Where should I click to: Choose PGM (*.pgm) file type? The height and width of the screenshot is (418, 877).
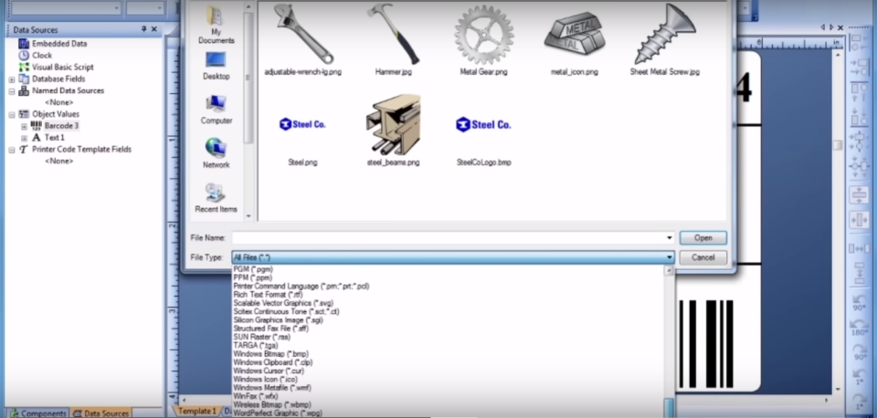point(253,269)
